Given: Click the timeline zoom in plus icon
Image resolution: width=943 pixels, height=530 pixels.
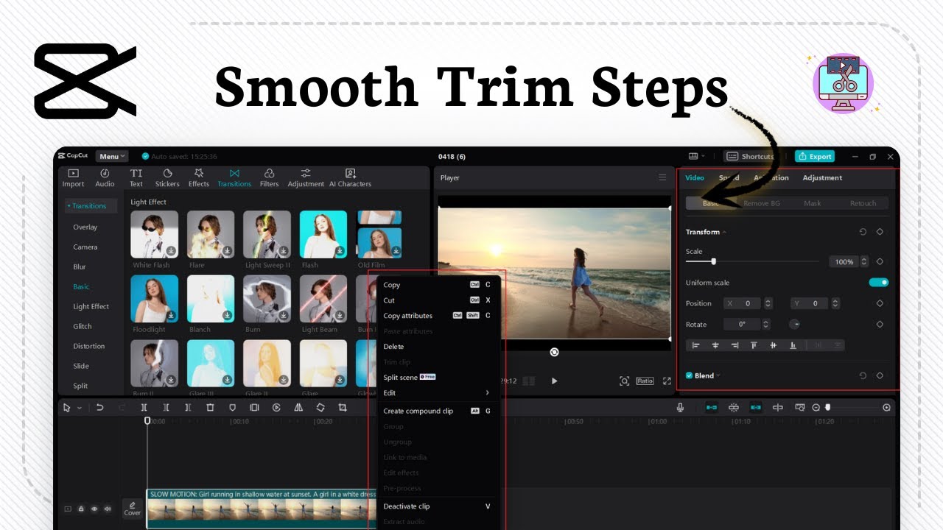Looking at the screenshot, I should 886,407.
